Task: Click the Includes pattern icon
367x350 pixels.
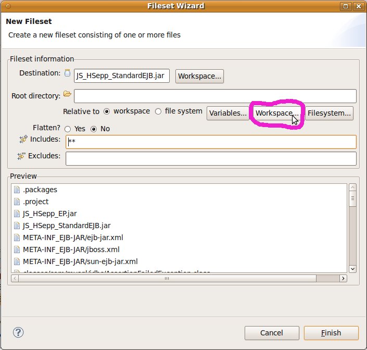Action: (23, 139)
